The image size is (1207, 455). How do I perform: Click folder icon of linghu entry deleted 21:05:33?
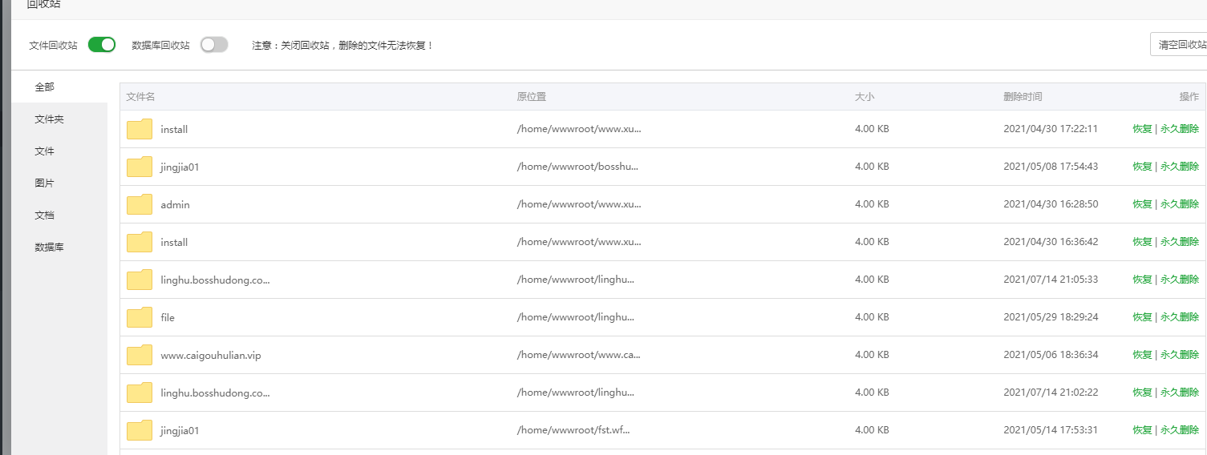click(x=140, y=280)
